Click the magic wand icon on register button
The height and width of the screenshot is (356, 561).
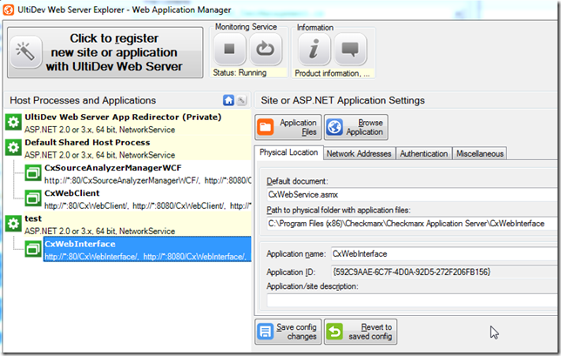click(x=26, y=52)
